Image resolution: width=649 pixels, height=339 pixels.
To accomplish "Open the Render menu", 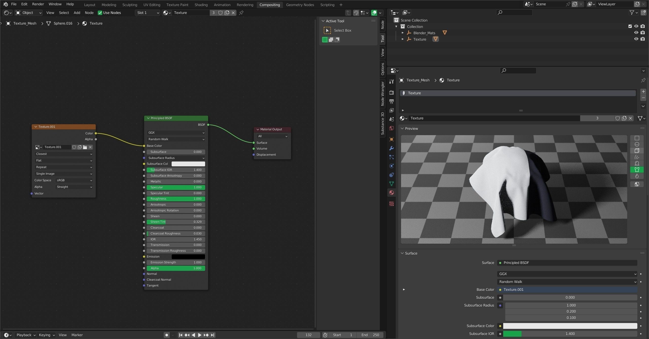I will (x=38, y=4).
